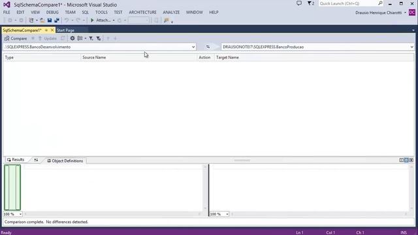Open the source BancoDesenvolvimento dropdown
The width and height of the screenshot is (418, 235).
tap(193, 47)
